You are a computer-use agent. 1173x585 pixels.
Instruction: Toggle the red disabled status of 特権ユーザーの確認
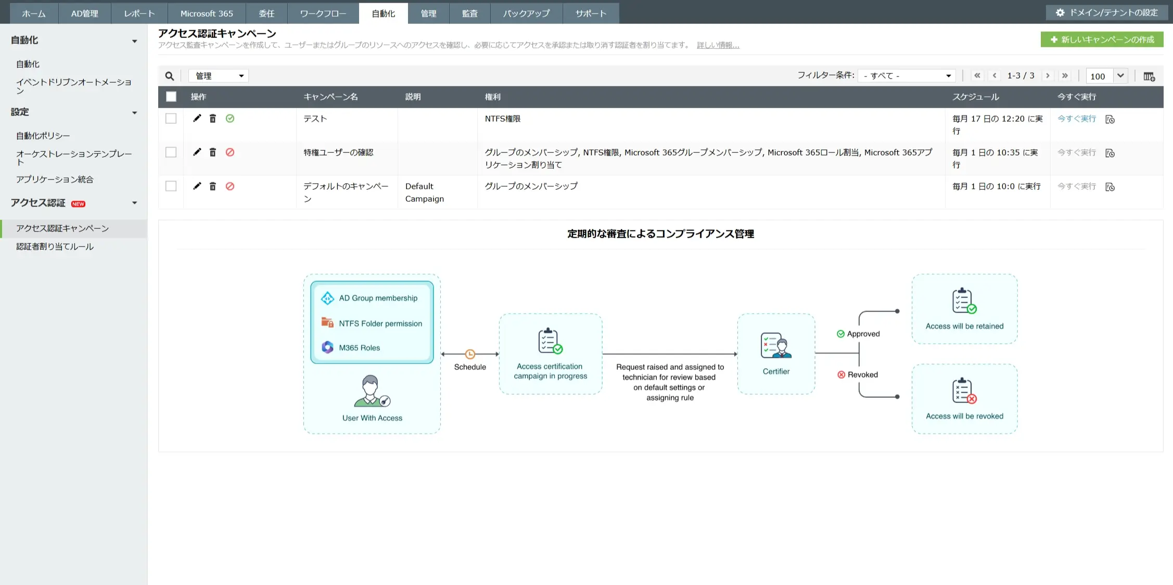[x=230, y=152]
